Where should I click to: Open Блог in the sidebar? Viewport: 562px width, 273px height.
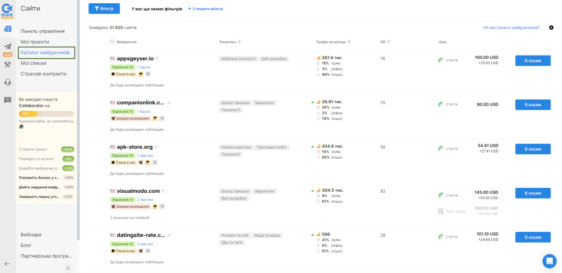[26, 246]
